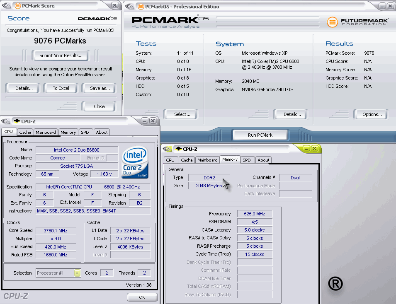Open Details in PCMark Score window
This screenshot has width=396, height=304.
pos(22,88)
